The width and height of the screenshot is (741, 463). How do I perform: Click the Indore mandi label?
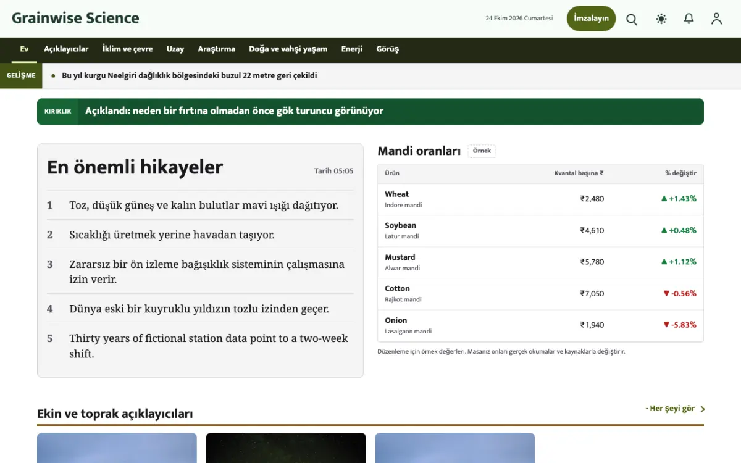pos(403,205)
